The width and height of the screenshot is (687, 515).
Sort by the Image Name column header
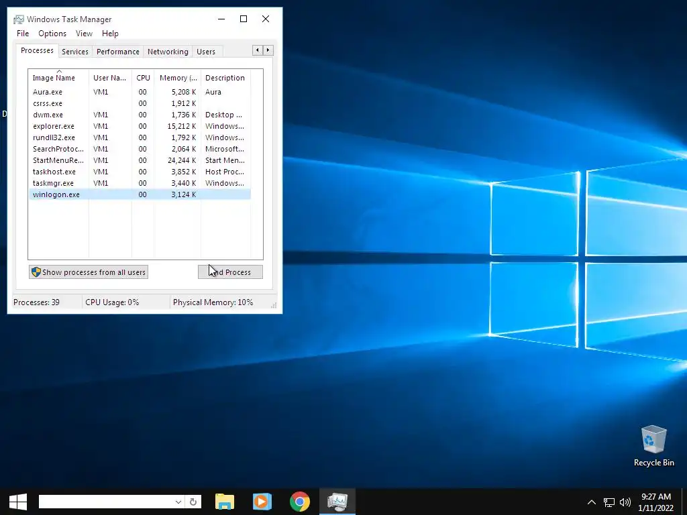click(x=59, y=78)
